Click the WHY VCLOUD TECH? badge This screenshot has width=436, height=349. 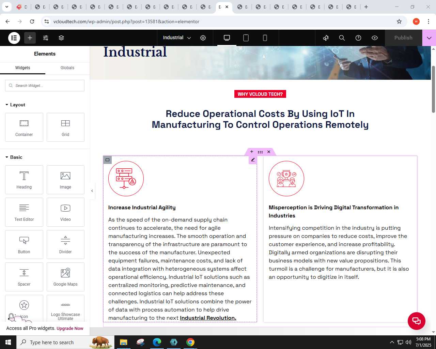pos(260,94)
